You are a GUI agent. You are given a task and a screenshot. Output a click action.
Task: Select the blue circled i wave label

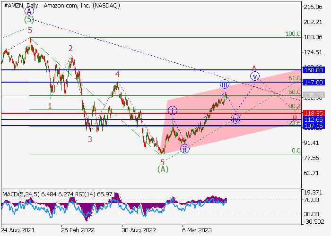tap(173, 110)
